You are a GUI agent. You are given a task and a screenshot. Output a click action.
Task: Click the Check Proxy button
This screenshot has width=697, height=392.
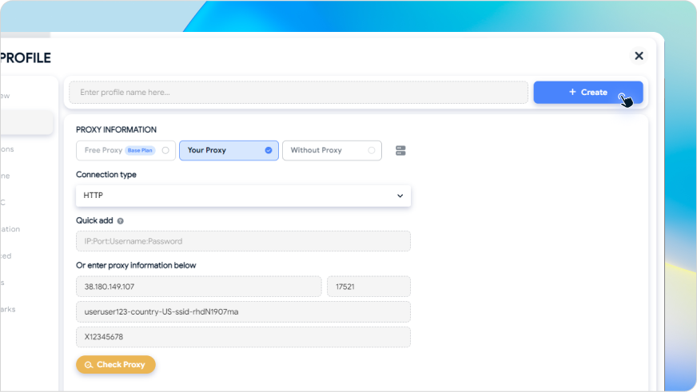point(116,365)
